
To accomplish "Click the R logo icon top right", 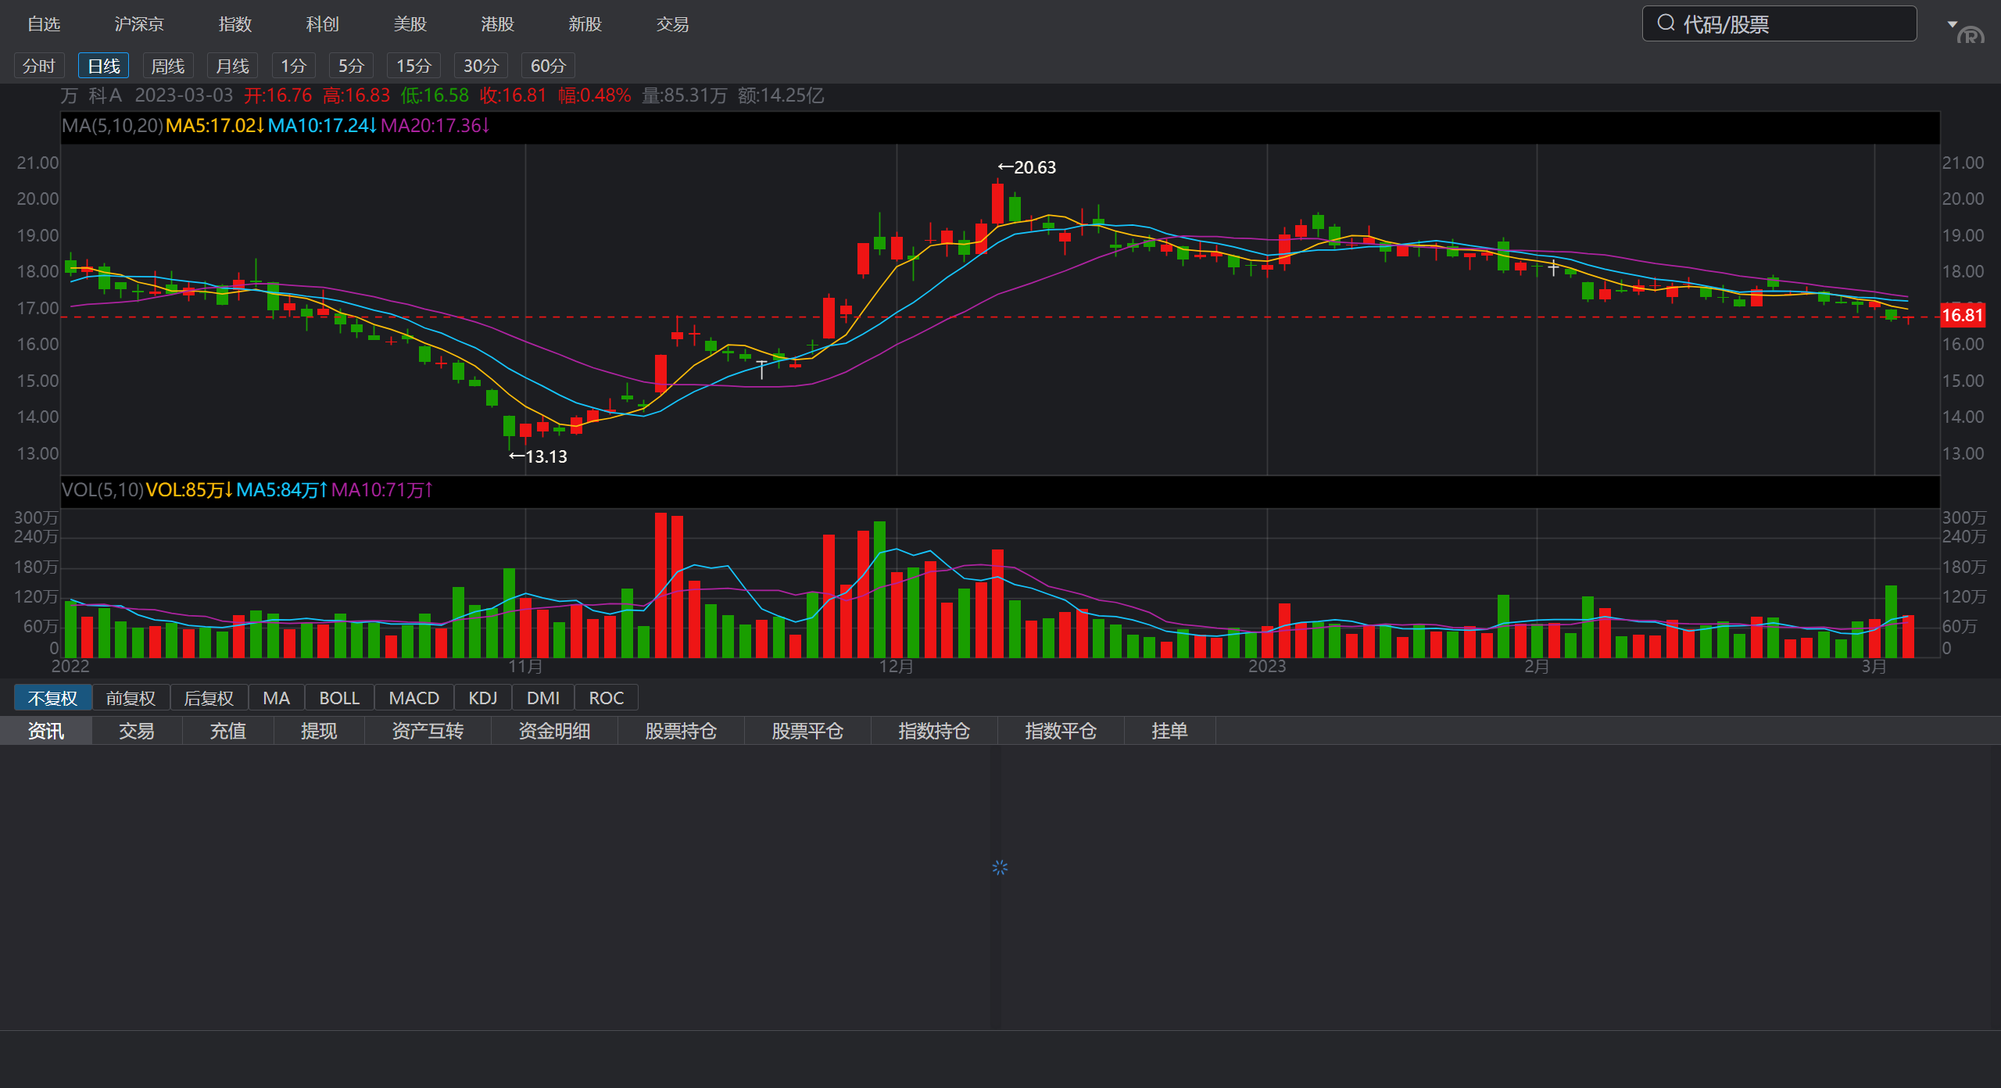I will (x=1971, y=36).
